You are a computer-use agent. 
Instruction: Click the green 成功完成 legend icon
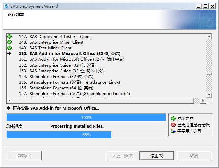tap(173, 118)
